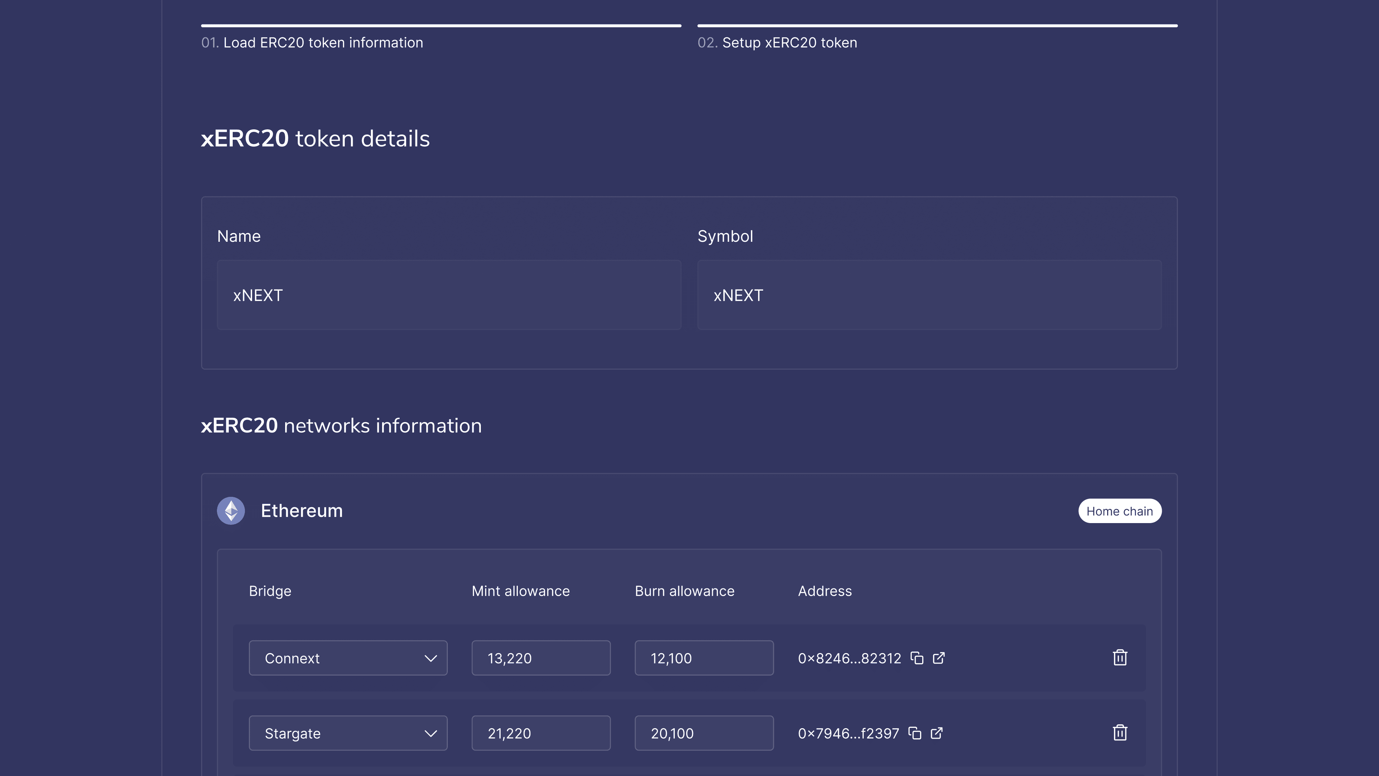
Task: Click the Ethereum network logo icon
Action: coord(230,511)
